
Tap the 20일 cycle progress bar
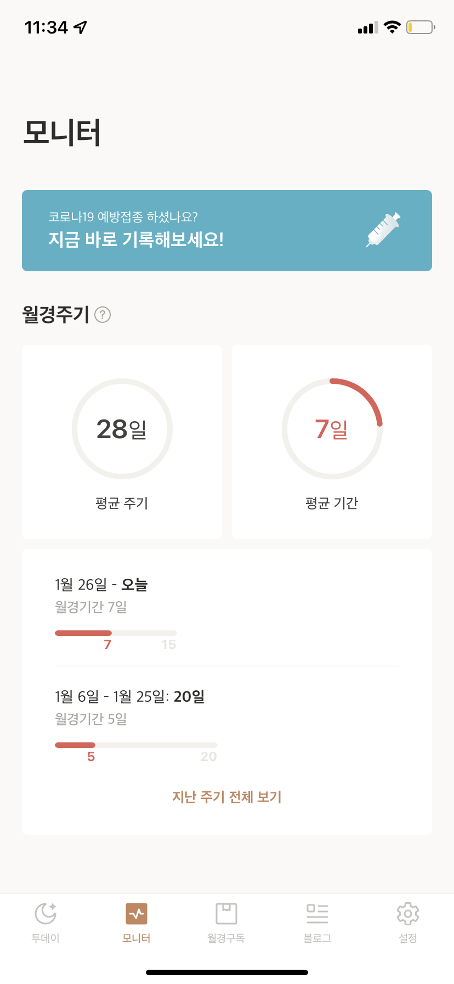136,745
